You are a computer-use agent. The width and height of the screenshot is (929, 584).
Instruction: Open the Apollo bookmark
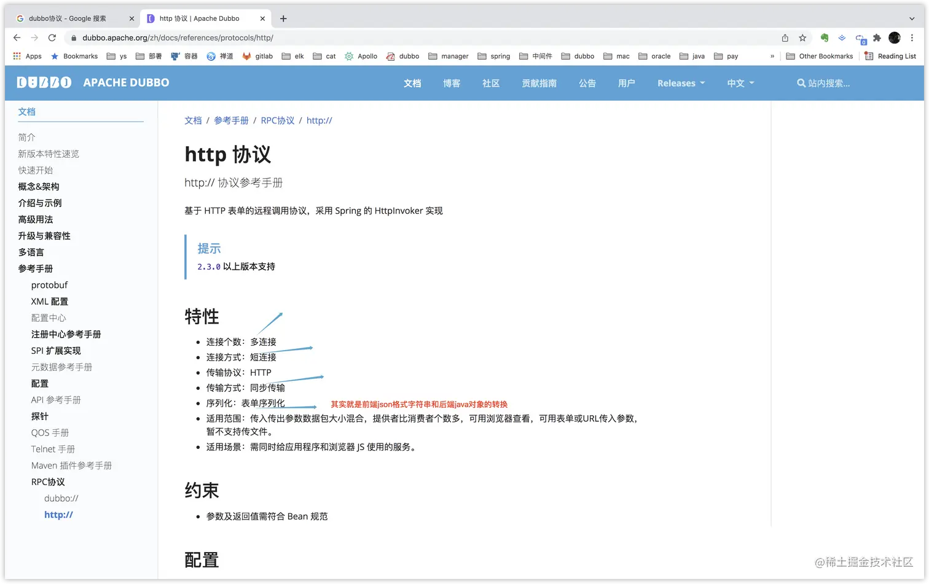361,56
